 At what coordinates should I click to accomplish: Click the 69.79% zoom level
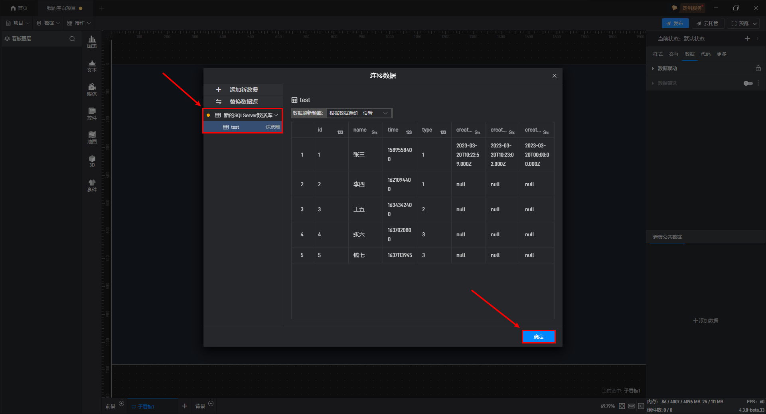608,406
